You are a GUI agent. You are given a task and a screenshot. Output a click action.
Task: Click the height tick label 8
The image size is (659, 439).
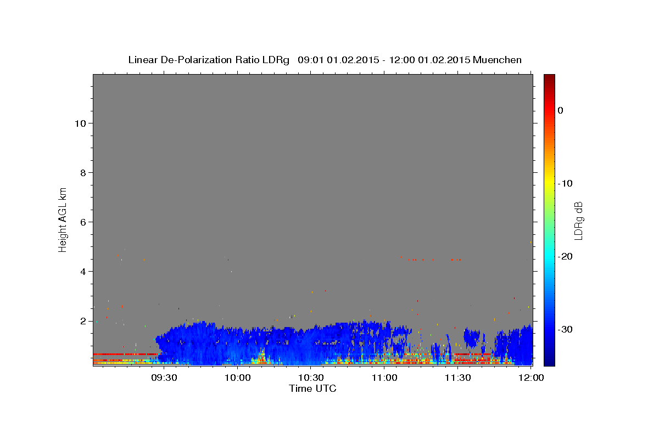click(x=83, y=173)
